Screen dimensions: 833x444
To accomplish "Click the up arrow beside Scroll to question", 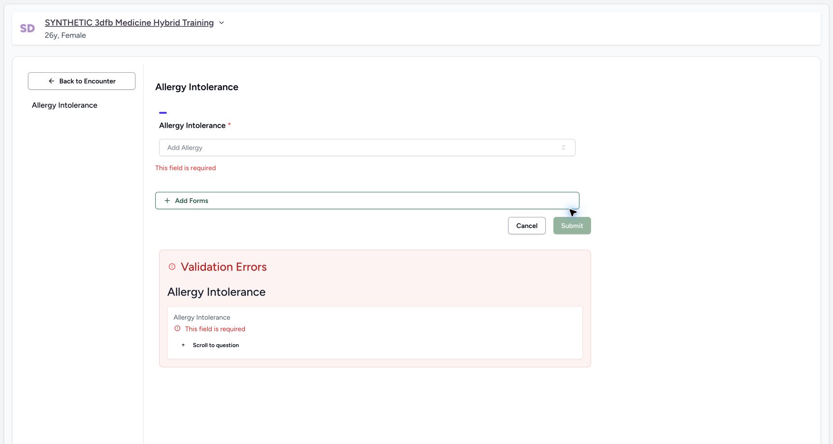I will pyautogui.click(x=183, y=345).
